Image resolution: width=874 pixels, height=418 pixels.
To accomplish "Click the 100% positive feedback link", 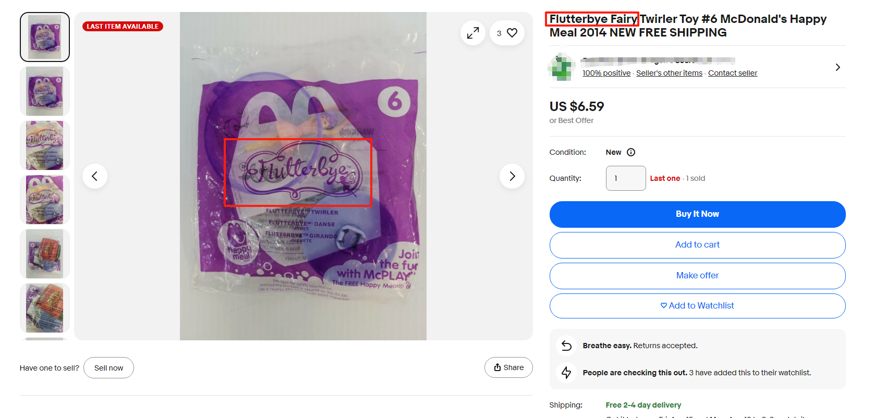I will tap(606, 73).
